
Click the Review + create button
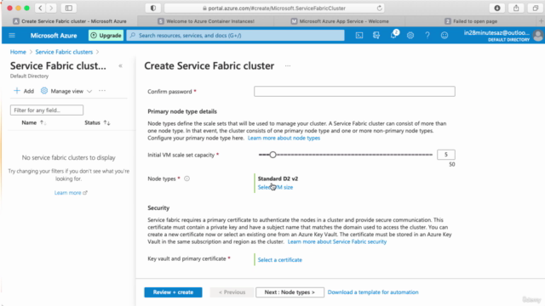click(173, 292)
